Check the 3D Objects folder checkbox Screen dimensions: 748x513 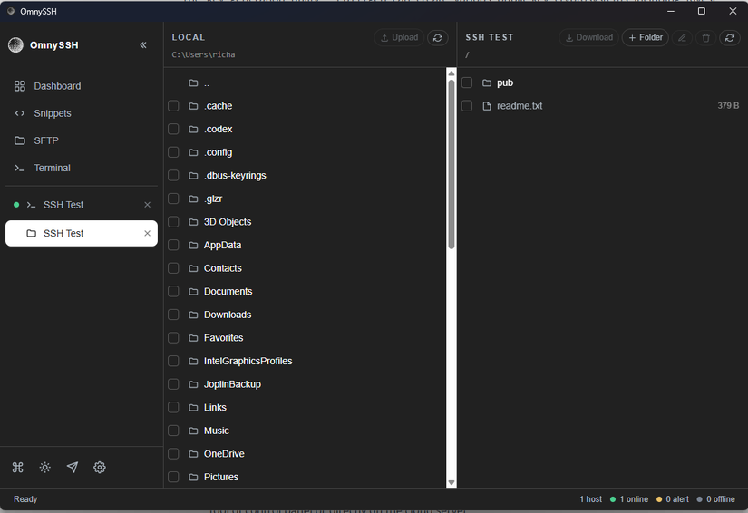pyautogui.click(x=174, y=222)
